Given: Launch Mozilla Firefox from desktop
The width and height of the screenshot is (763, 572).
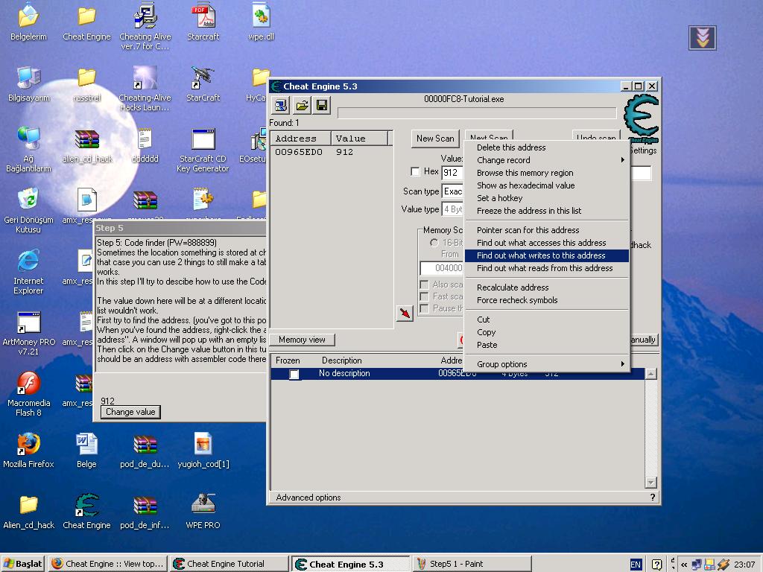Looking at the screenshot, I should [x=29, y=451].
